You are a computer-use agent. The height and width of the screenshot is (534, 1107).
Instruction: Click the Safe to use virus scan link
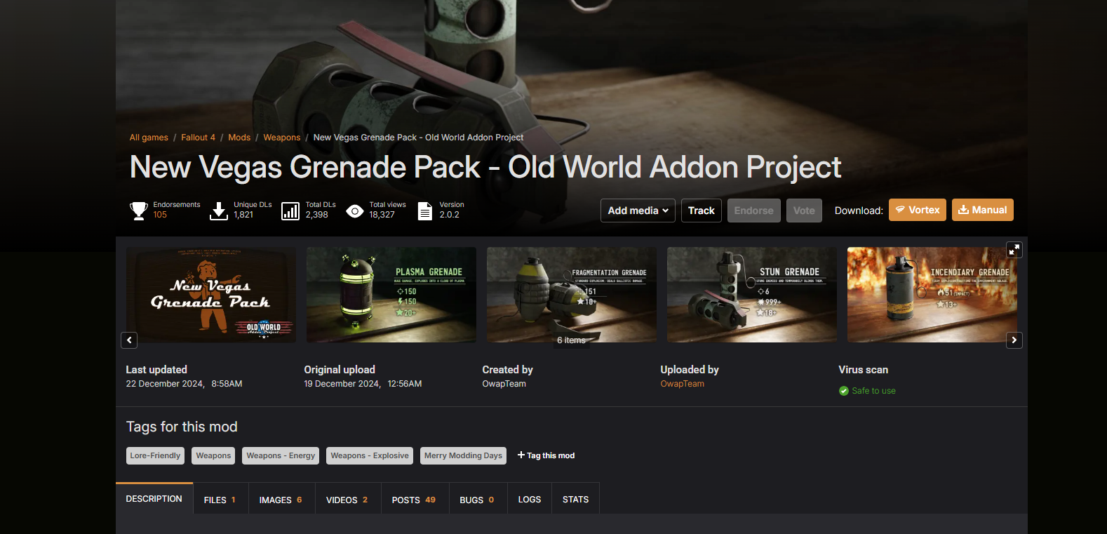click(873, 391)
